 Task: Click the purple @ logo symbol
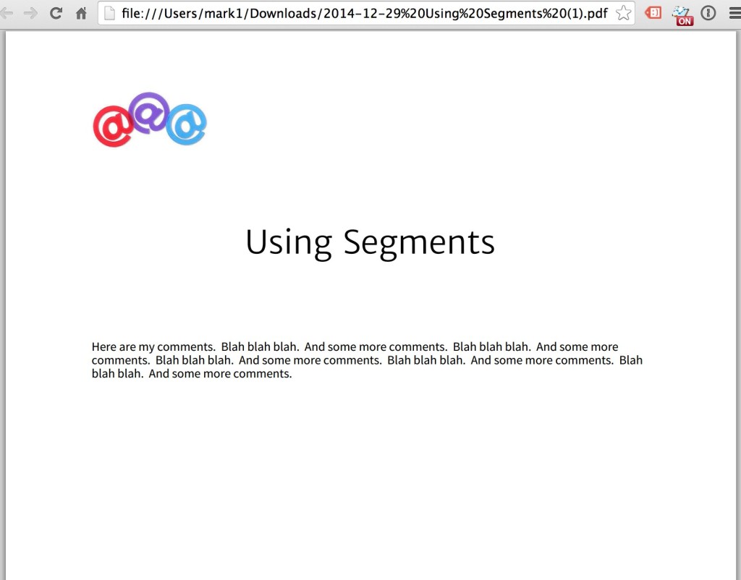(149, 113)
